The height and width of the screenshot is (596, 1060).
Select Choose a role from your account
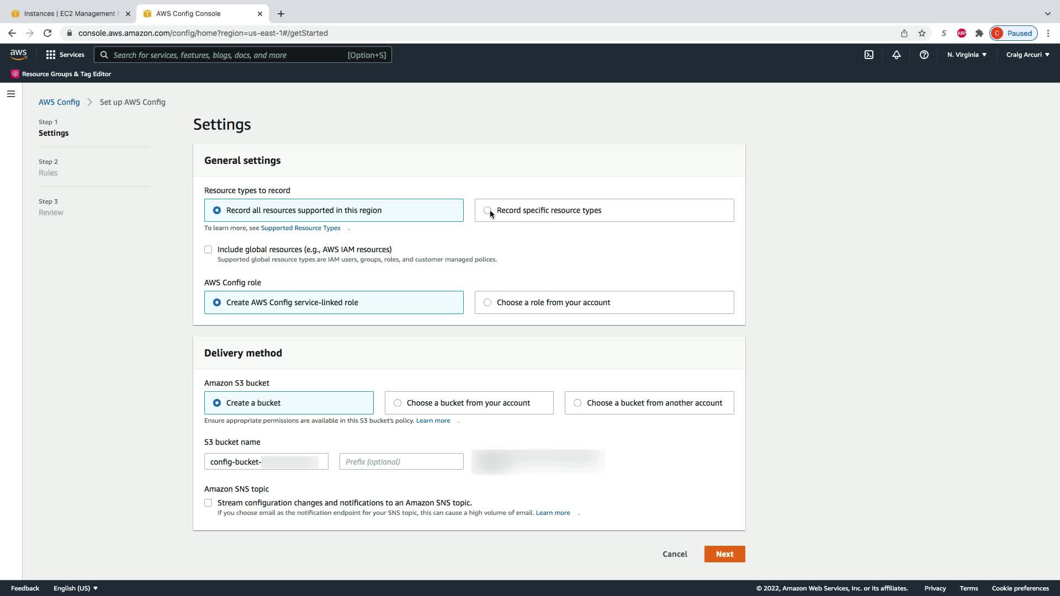(487, 302)
